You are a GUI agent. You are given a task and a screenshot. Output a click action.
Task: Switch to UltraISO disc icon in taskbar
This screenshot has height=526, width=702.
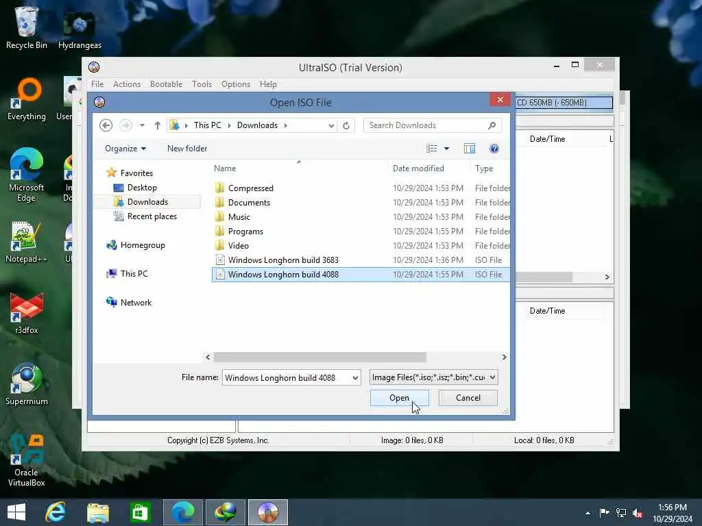pyautogui.click(x=268, y=512)
